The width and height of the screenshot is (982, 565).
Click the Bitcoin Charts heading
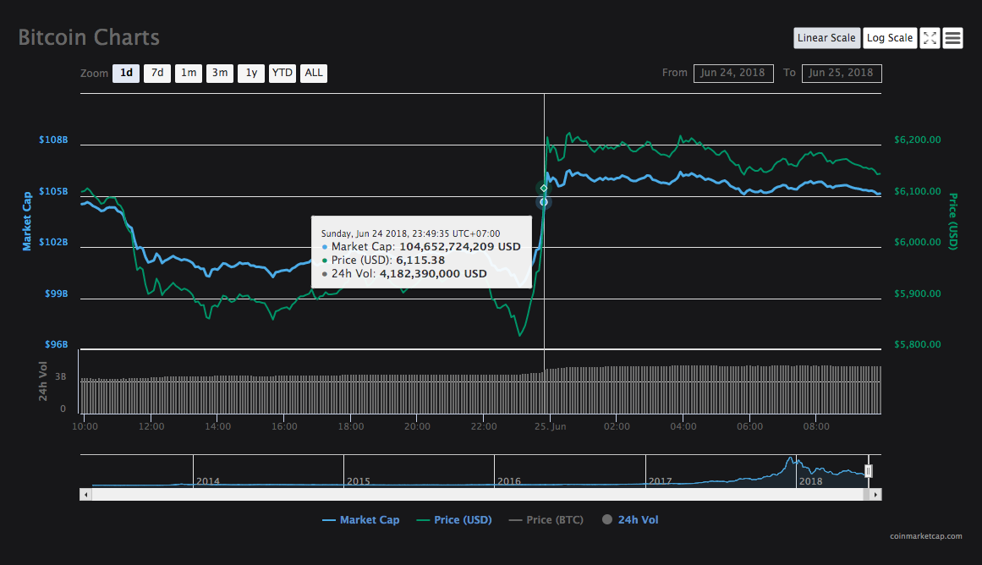89,37
